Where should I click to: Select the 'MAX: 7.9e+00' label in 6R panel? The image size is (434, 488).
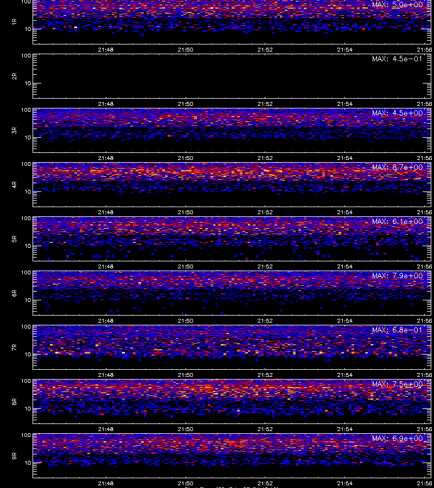(x=397, y=276)
